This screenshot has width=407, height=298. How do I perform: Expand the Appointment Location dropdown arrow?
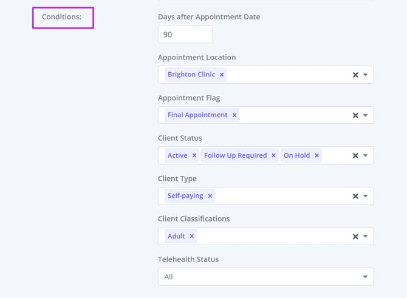pyautogui.click(x=366, y=75)
